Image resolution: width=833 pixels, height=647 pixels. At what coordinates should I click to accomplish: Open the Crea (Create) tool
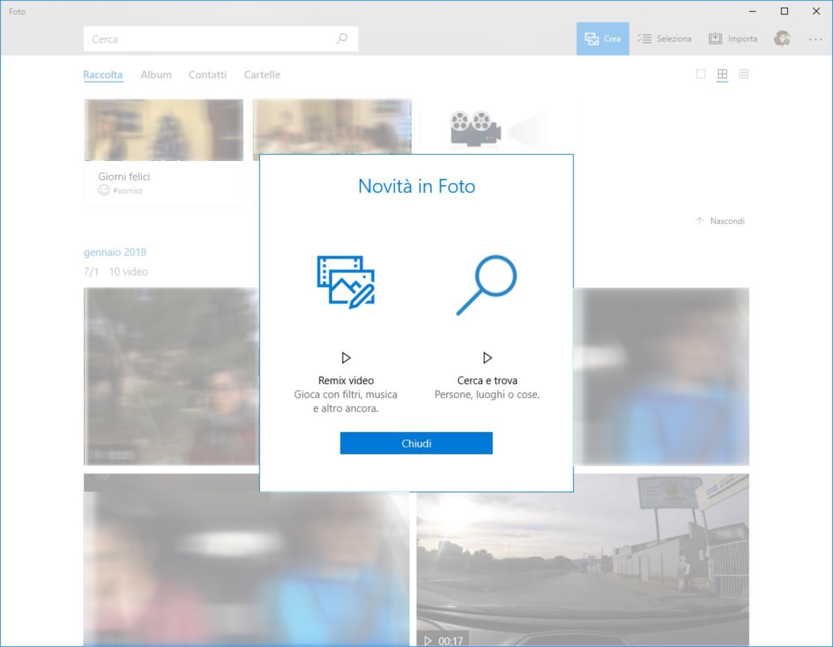coord(602,39)
